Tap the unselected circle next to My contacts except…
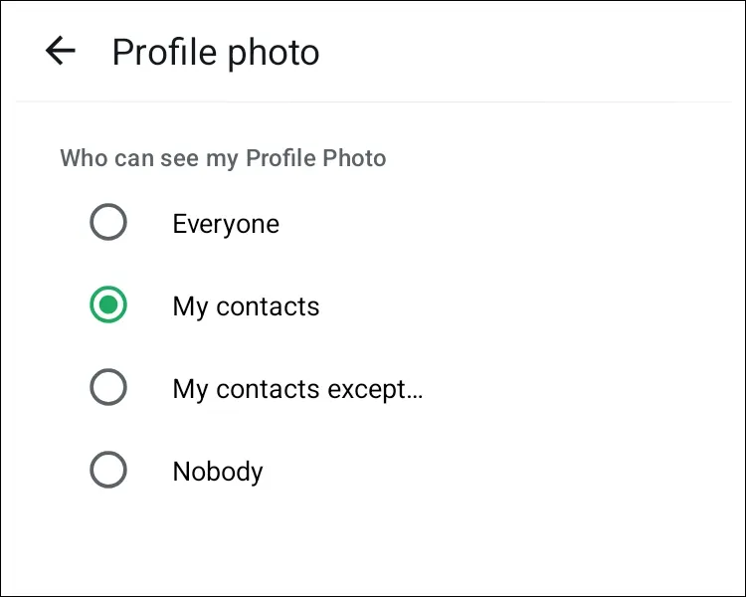The image size is (746, 597). pyautogui.click(x=108, y=388)
